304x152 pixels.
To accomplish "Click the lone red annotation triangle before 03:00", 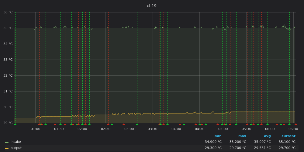I will click(124, 124).
